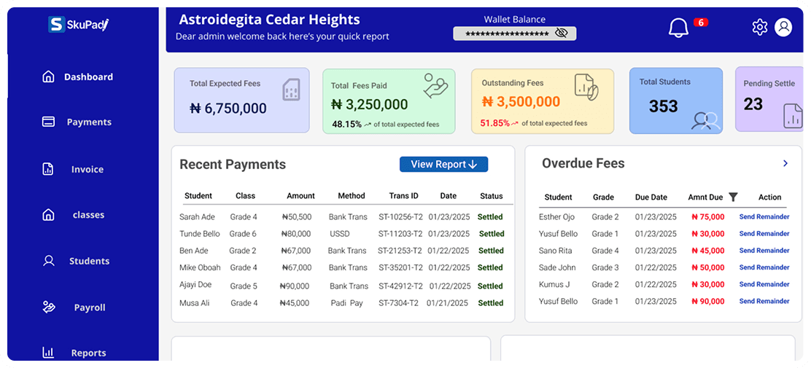Click the 48.15% of total expected fees
The image size is (811, 368).
(385, 124)
